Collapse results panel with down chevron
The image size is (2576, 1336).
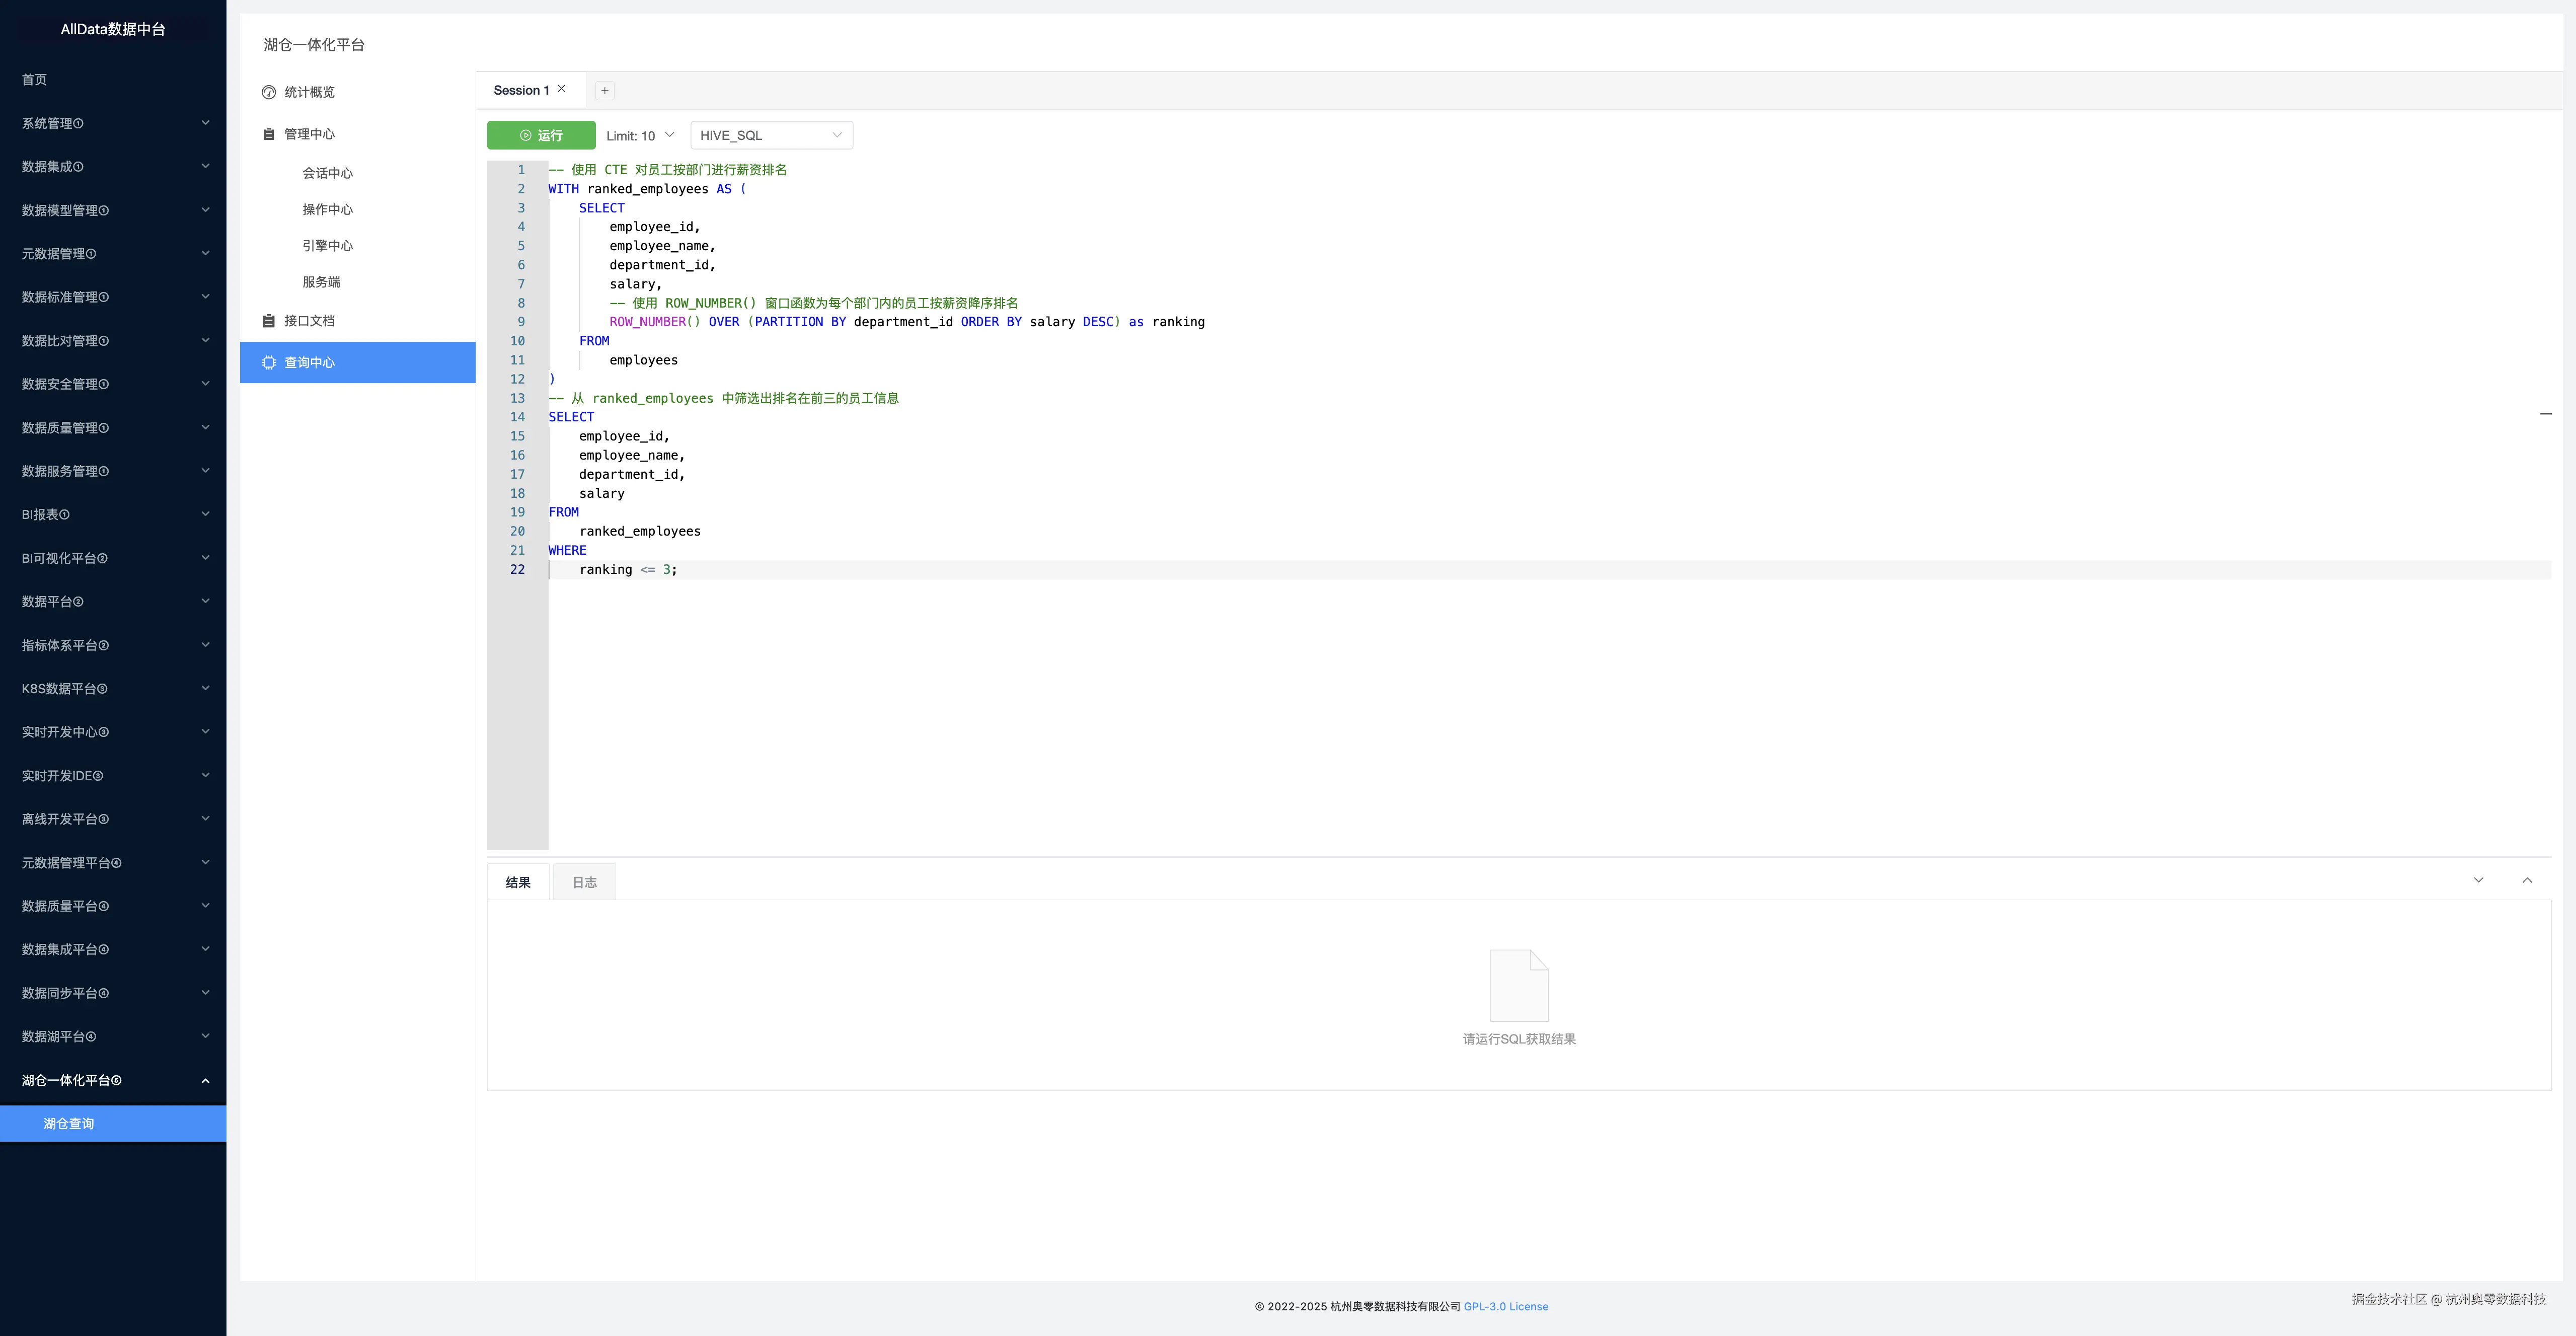tap(2478, 880)
